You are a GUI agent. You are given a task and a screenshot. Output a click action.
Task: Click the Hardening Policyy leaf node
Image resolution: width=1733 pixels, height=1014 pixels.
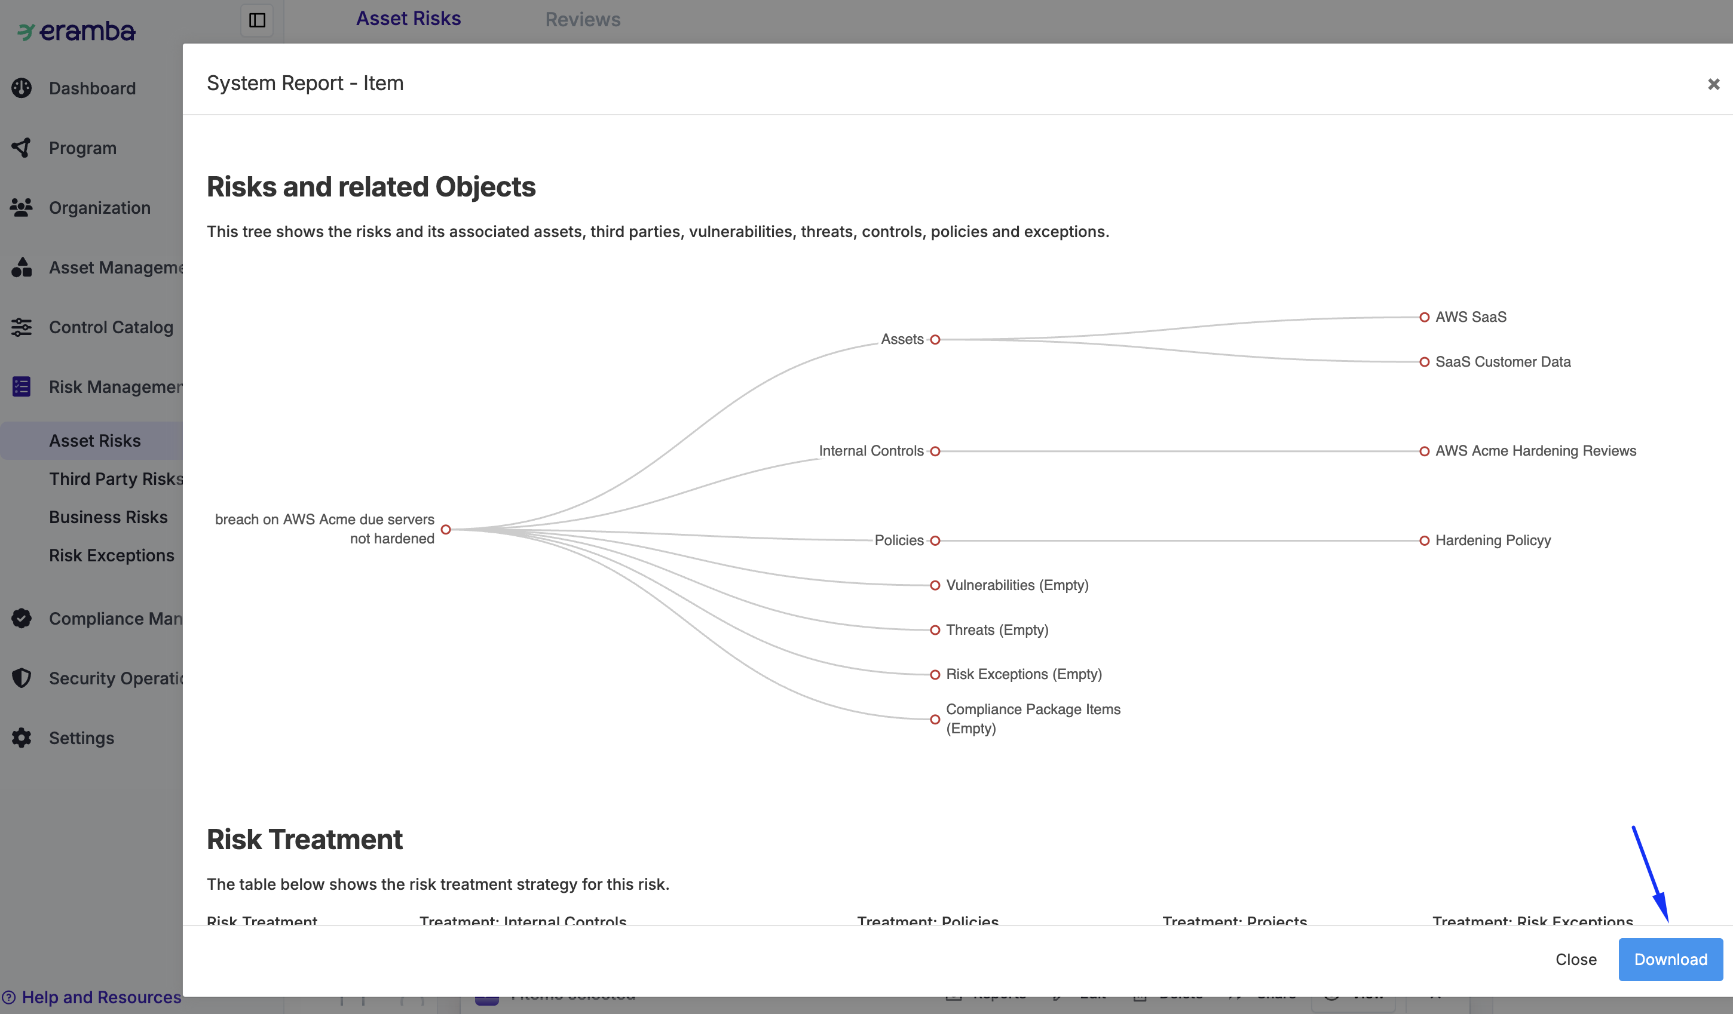click(1424, 540)
